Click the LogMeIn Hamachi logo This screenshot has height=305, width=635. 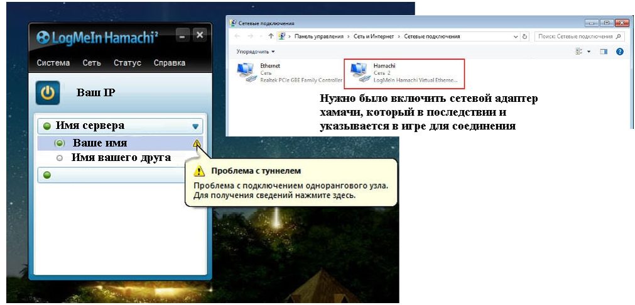click(x=97, y=37)
